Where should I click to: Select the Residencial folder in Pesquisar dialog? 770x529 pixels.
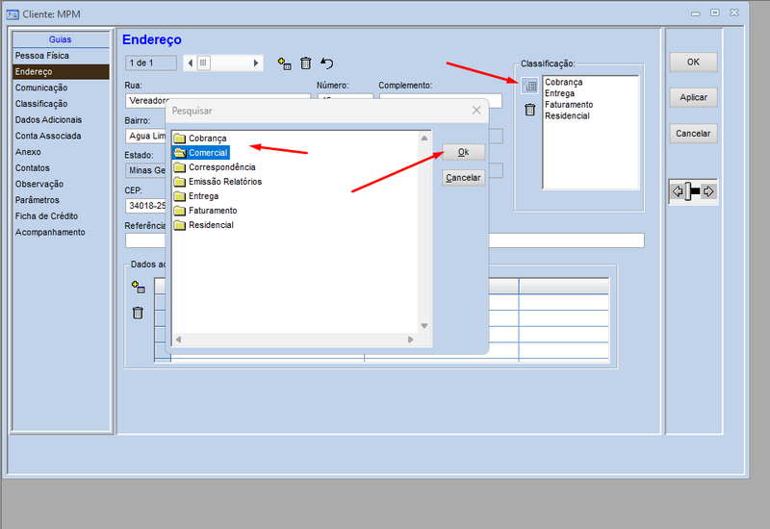204,225
